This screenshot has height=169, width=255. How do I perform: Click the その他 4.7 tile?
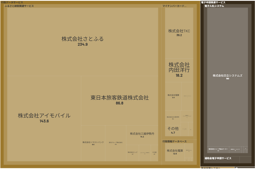[x=173, y=129]
